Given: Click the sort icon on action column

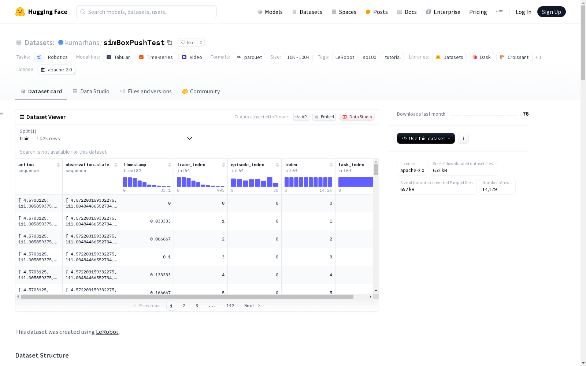Looking at the screenshot, I should [58, 165].
